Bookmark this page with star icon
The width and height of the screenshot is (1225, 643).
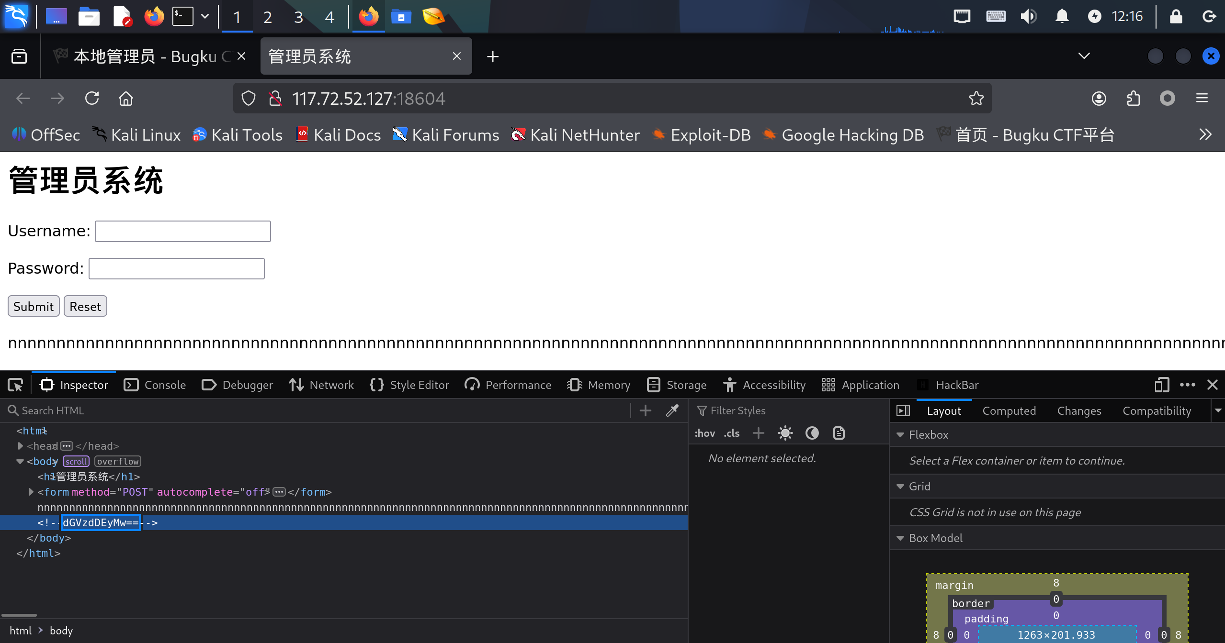[x=976, y=99]
